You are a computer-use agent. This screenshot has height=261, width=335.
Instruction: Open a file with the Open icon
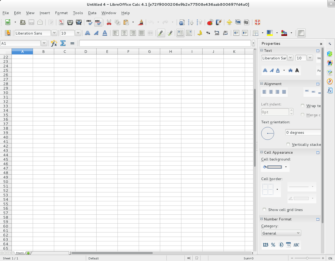click(23, 22)
